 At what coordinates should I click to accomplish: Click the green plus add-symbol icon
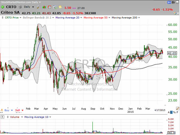point(2,7)
